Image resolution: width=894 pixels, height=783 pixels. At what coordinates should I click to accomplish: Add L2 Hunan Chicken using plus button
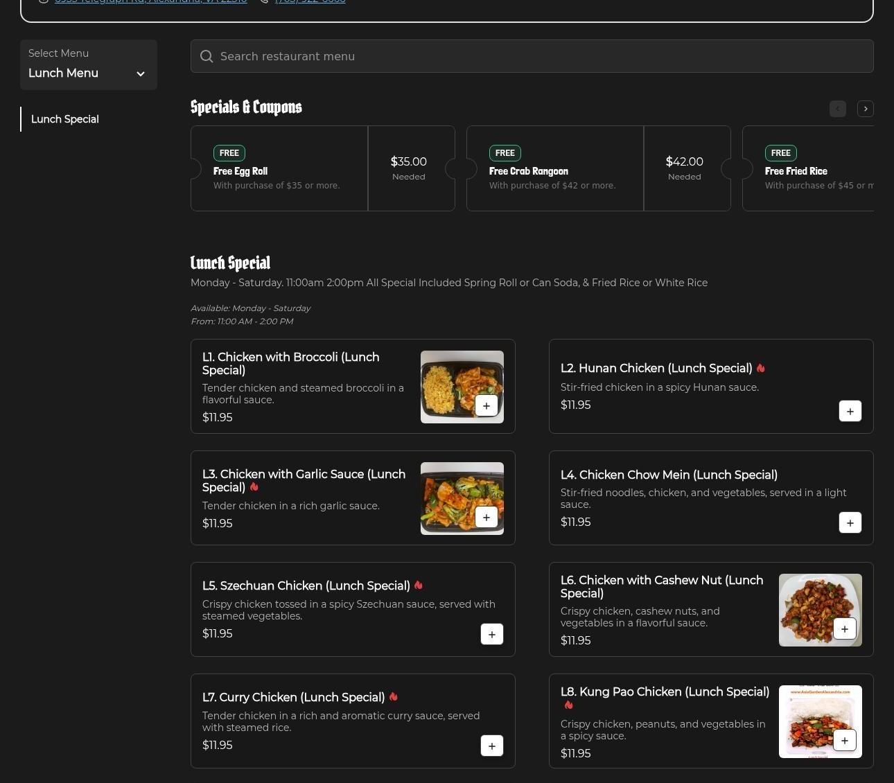[x=850, y=411]
